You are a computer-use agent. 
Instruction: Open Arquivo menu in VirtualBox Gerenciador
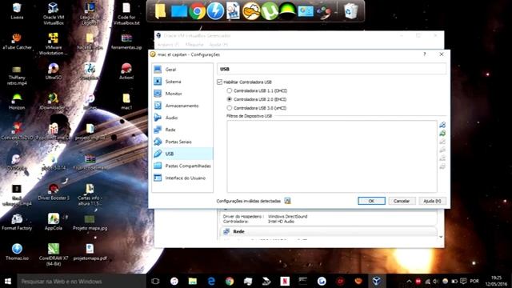(168, 45)
